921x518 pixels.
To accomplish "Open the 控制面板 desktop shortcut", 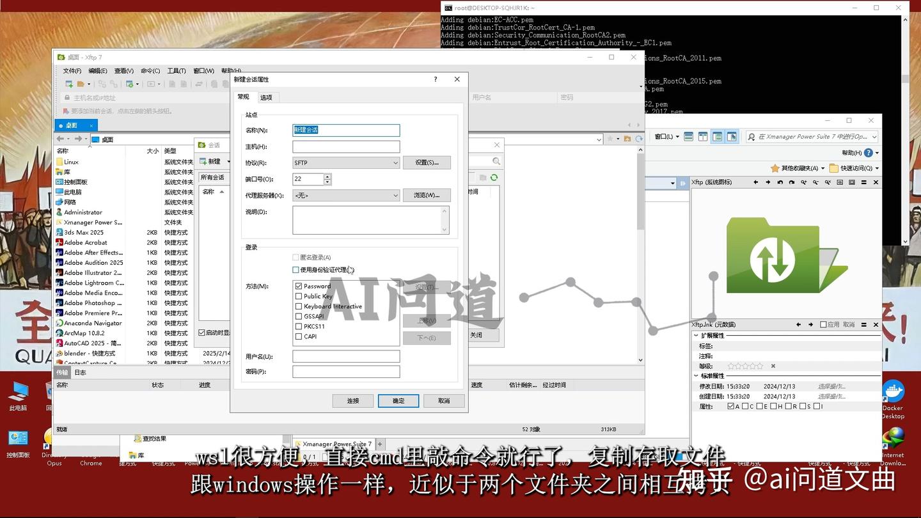I will (x=18, y=443).
